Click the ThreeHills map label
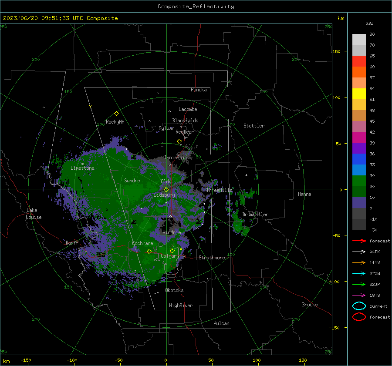The height and width of the screenshot is (366, 392). tap(219, 190)
